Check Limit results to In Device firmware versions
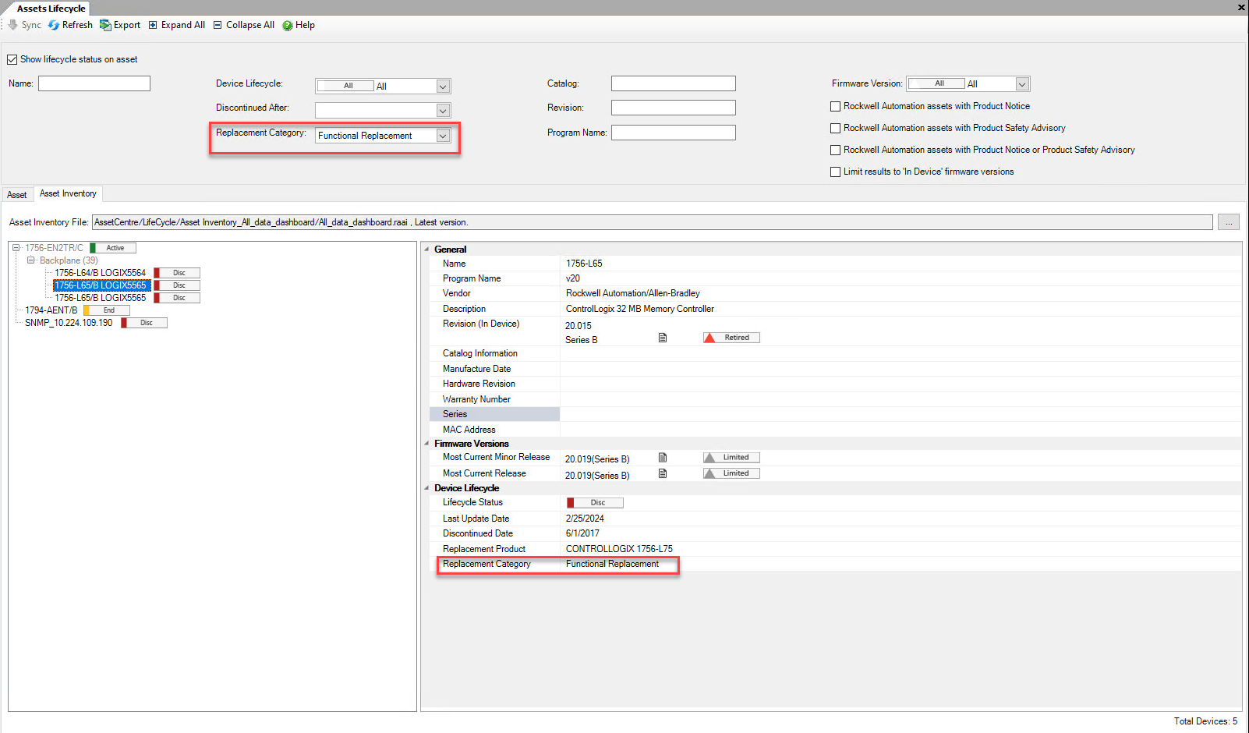The image size is (1249, 733). [835, 172]
